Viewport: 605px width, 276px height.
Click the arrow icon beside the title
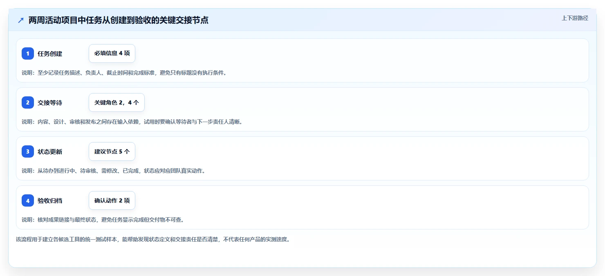pyautogui.click(x=21, y=20)
